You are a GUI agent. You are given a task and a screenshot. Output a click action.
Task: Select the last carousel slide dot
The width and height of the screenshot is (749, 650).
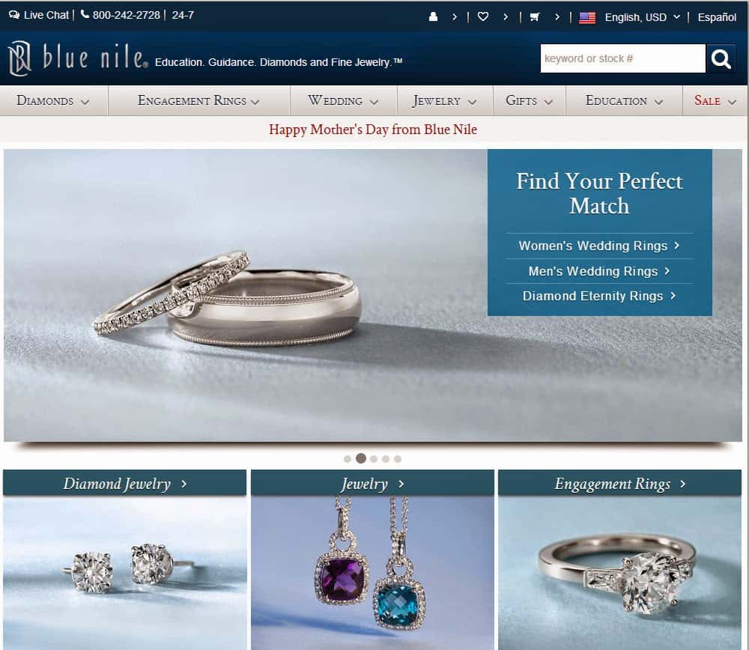[x=398, y=459]
